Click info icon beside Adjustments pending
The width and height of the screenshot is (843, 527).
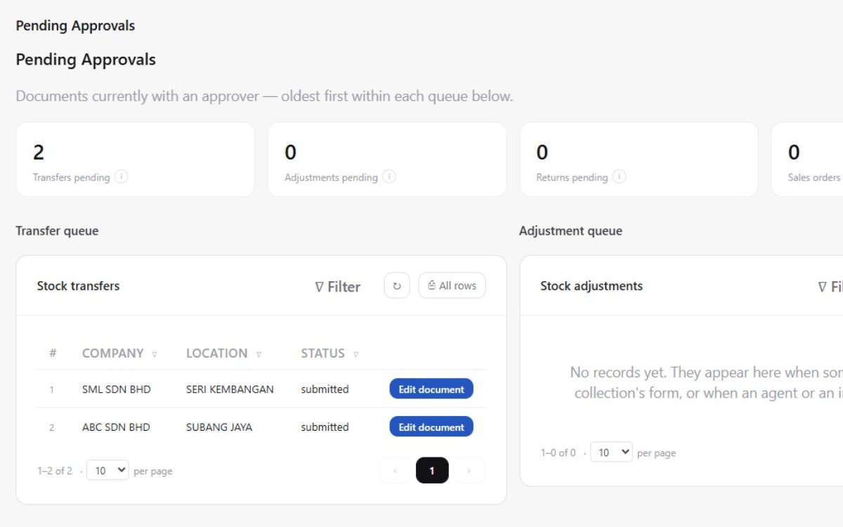coord(389,177)
